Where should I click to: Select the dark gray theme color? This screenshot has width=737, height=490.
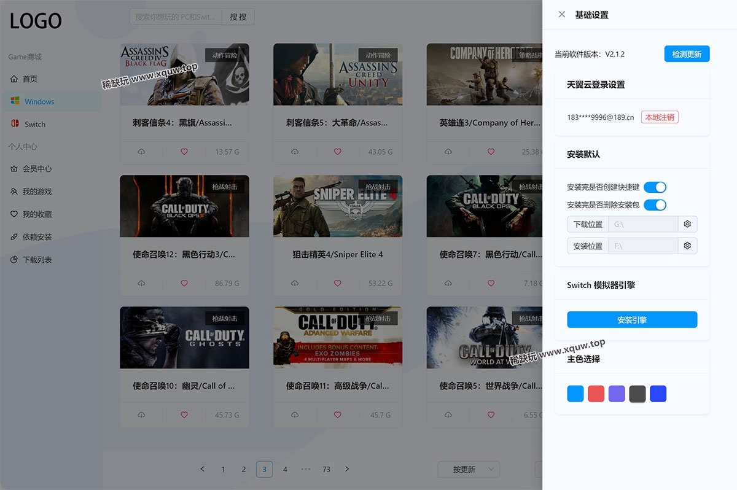(638, 394)
